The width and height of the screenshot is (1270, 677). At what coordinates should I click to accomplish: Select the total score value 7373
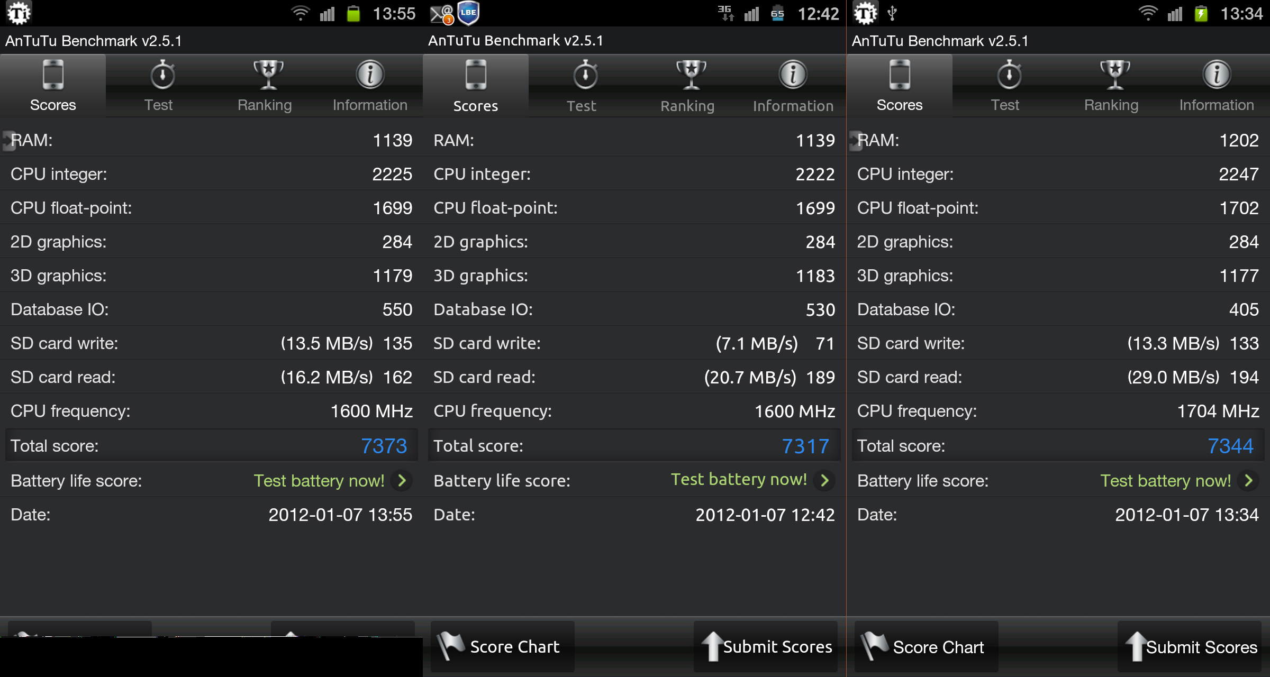[384, 446]
